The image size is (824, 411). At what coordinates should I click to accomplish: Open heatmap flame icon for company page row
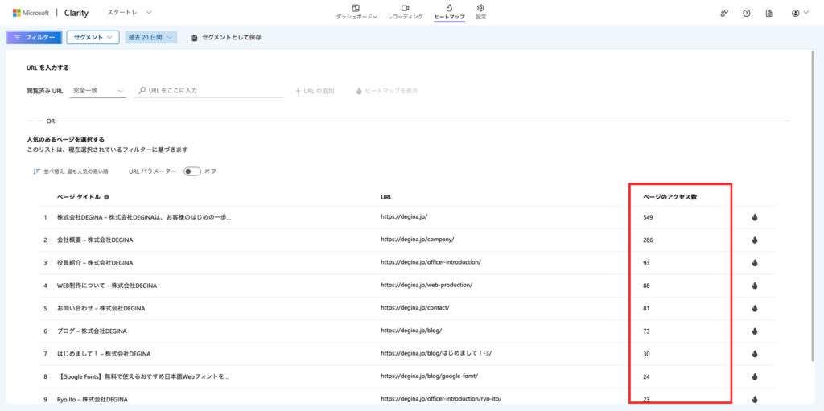coord(755,240)
